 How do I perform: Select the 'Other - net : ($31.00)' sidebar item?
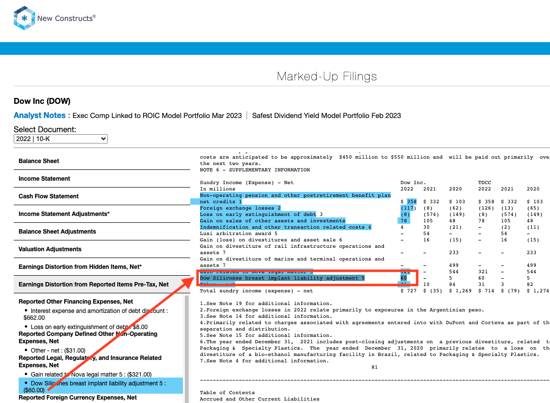[58, 351]
